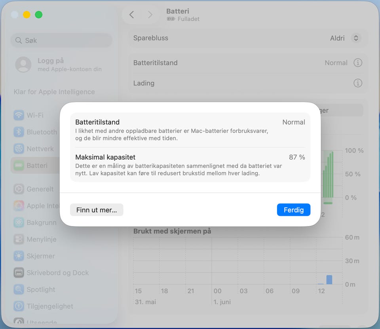Select the Tilgjengelighet sidebar icon
The height and width of the screenshot is (329, 380).
pyautogui.click(x=19, y=306)
